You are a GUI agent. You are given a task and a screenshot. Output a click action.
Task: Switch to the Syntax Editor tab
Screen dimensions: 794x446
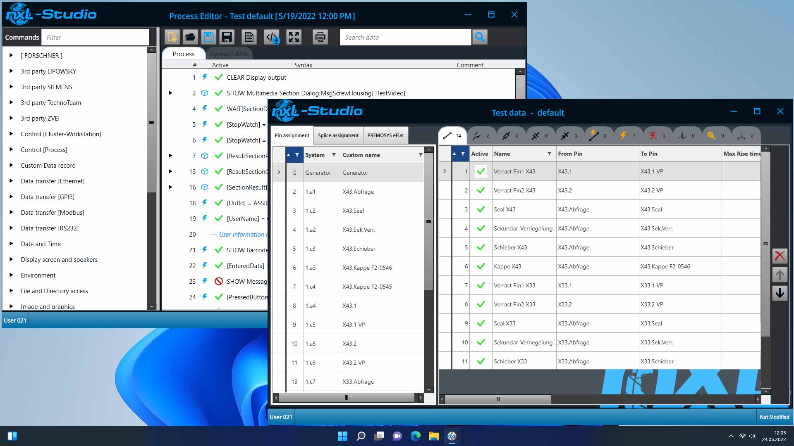pyautogui.click(x=229, y=54)
